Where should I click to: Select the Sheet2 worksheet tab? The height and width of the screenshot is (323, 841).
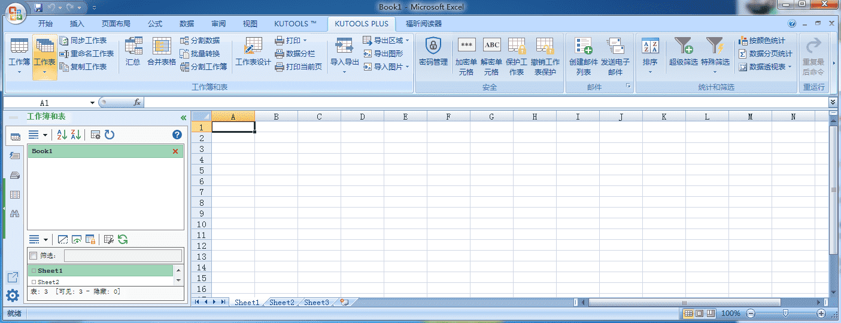281,303
